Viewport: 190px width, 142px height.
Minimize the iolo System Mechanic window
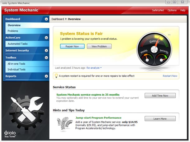[x=169, y=2]
